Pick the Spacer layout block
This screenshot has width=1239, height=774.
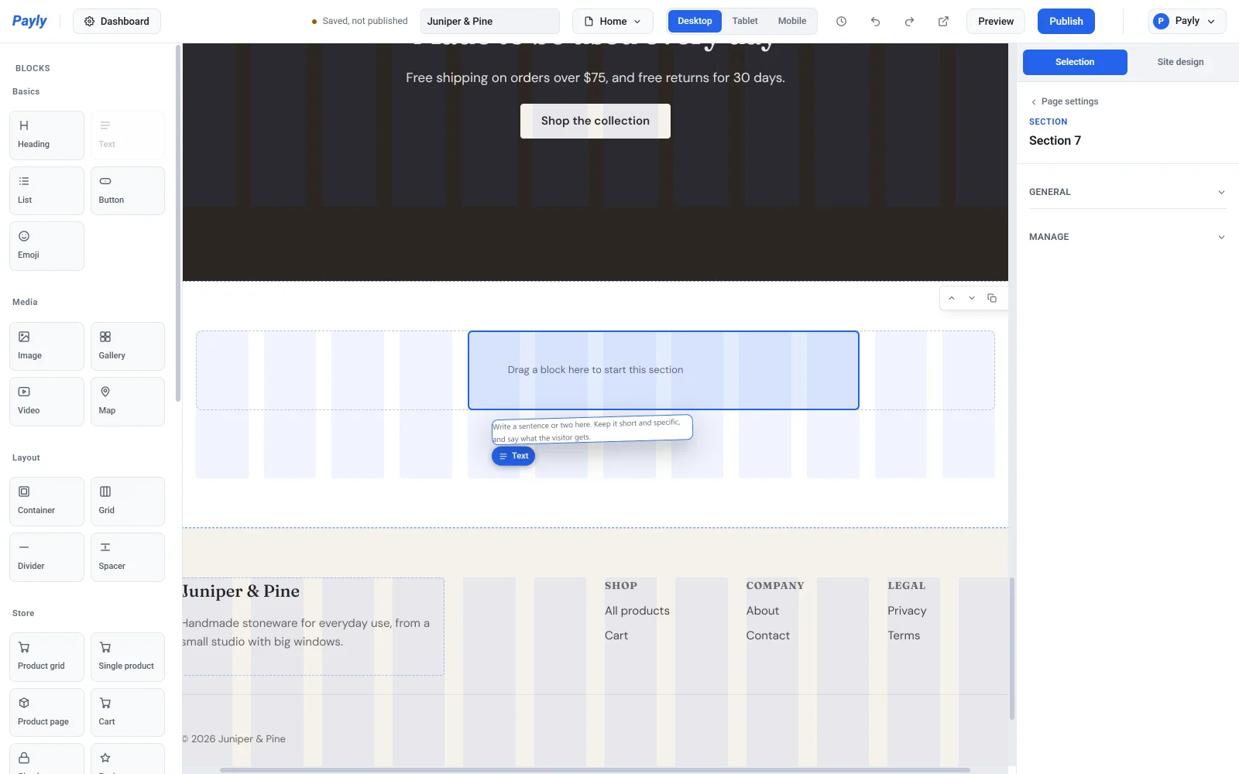[128, 557]
